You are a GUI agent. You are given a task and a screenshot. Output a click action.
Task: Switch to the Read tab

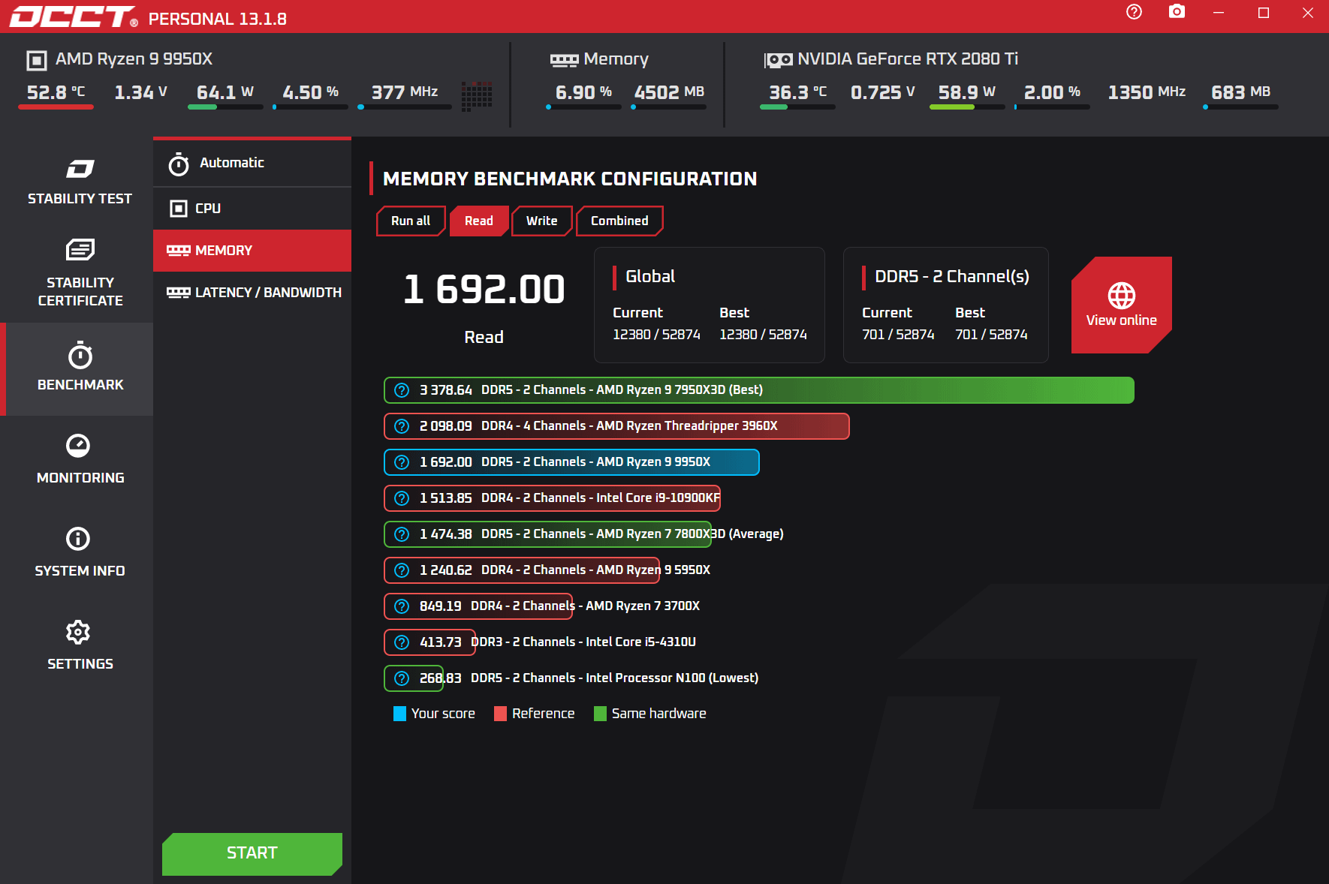point(478,221)
